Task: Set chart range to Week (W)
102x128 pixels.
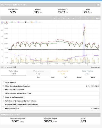Action: (68, 18)
